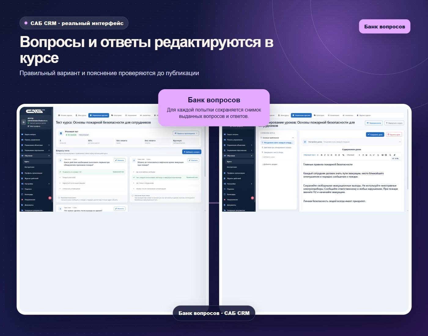
Task: Open the Категории tab in the test screenshot
Action: pos(116,115)
